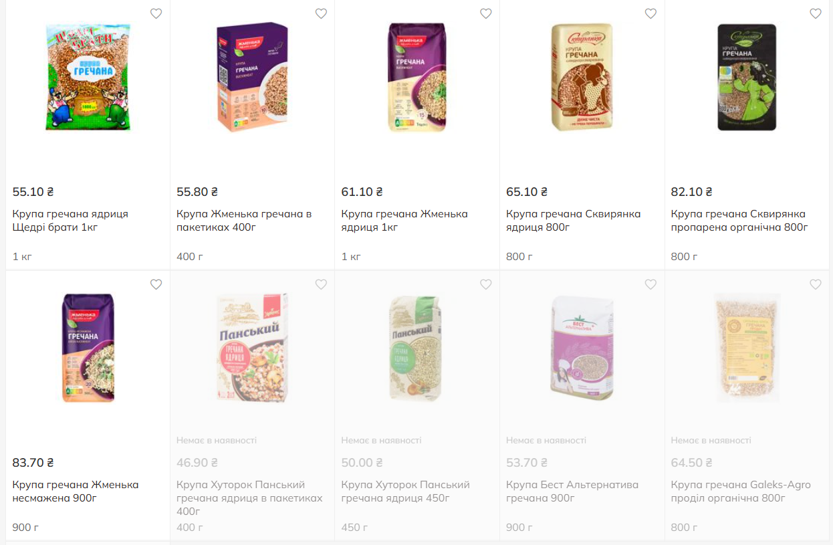The width and height of the screenshot is (833, 545).
Task: View Жменька boxed buckwheat sachets image
Action: 253,76
